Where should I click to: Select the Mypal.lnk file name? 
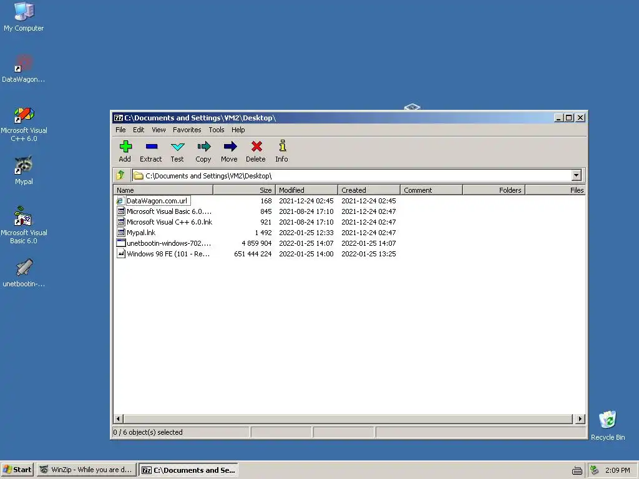[x=141, y=233]
